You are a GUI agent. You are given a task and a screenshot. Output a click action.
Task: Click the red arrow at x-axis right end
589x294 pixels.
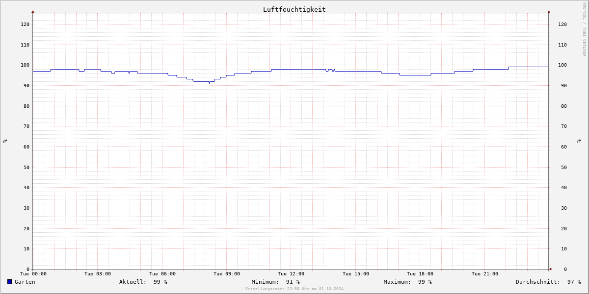551,269
